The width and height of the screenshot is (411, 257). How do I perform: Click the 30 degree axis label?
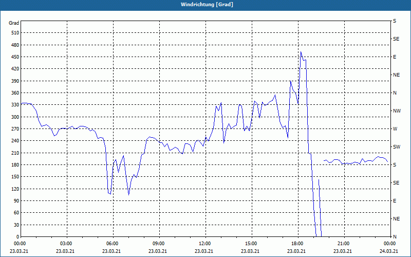pyautogui.click(x=16, y=225)
